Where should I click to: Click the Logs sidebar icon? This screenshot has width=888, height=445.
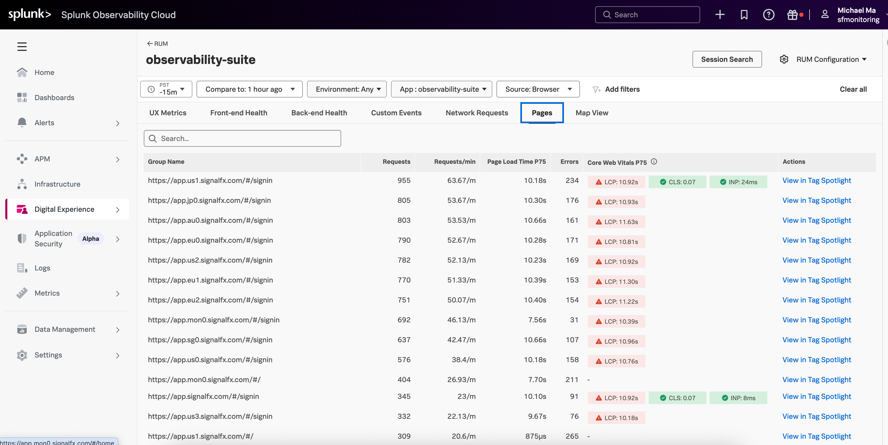click(22, 268)
